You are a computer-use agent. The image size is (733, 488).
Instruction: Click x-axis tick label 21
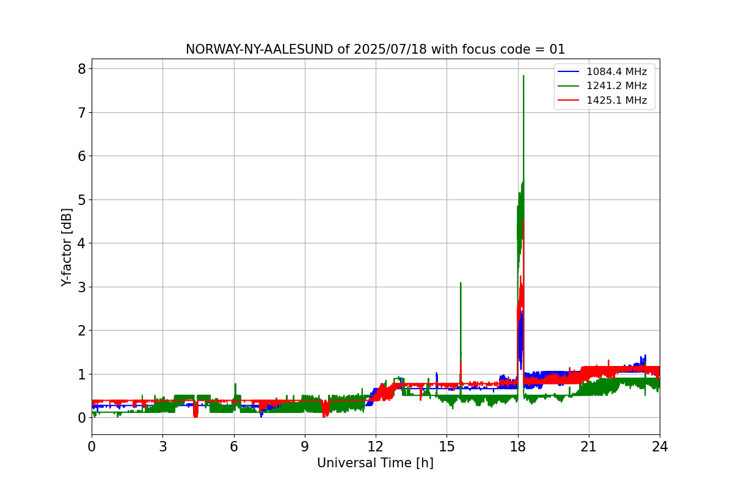[589, 447]
